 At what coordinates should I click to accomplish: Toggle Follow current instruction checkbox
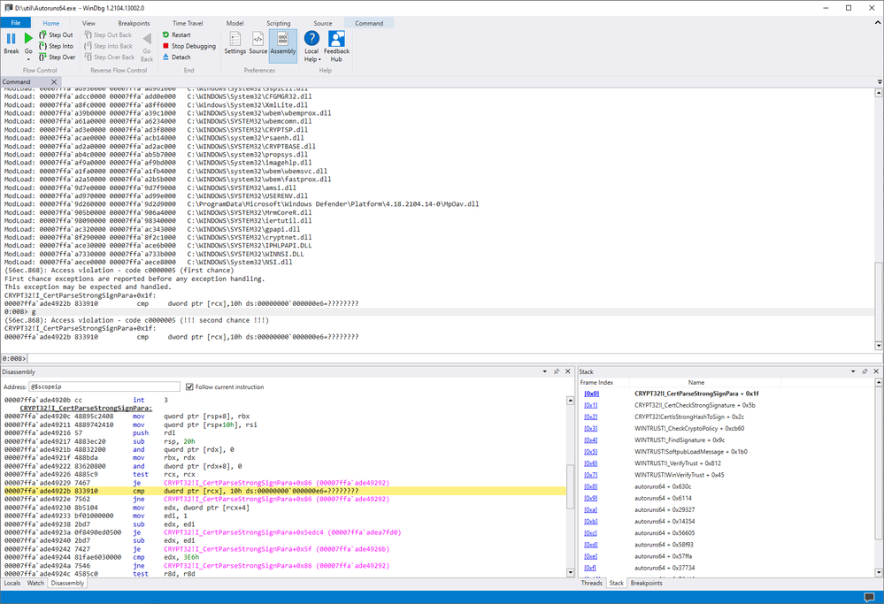[189, 387]
